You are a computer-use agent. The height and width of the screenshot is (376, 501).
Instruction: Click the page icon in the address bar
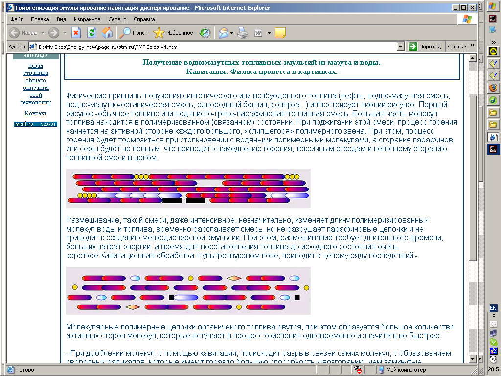coord(33,47)
